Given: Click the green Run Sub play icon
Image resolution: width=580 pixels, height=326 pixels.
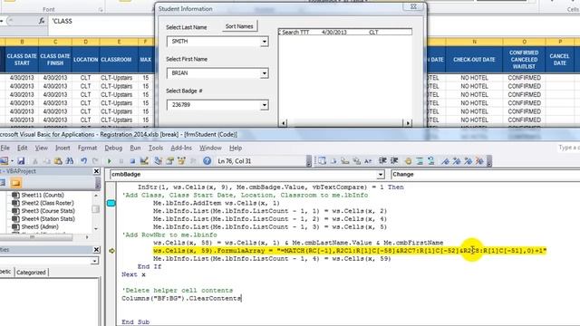Looking at the screenshot, I should [x=109, y=161].
